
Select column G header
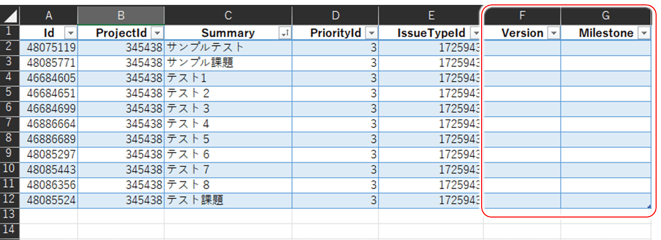pos(606,16)
